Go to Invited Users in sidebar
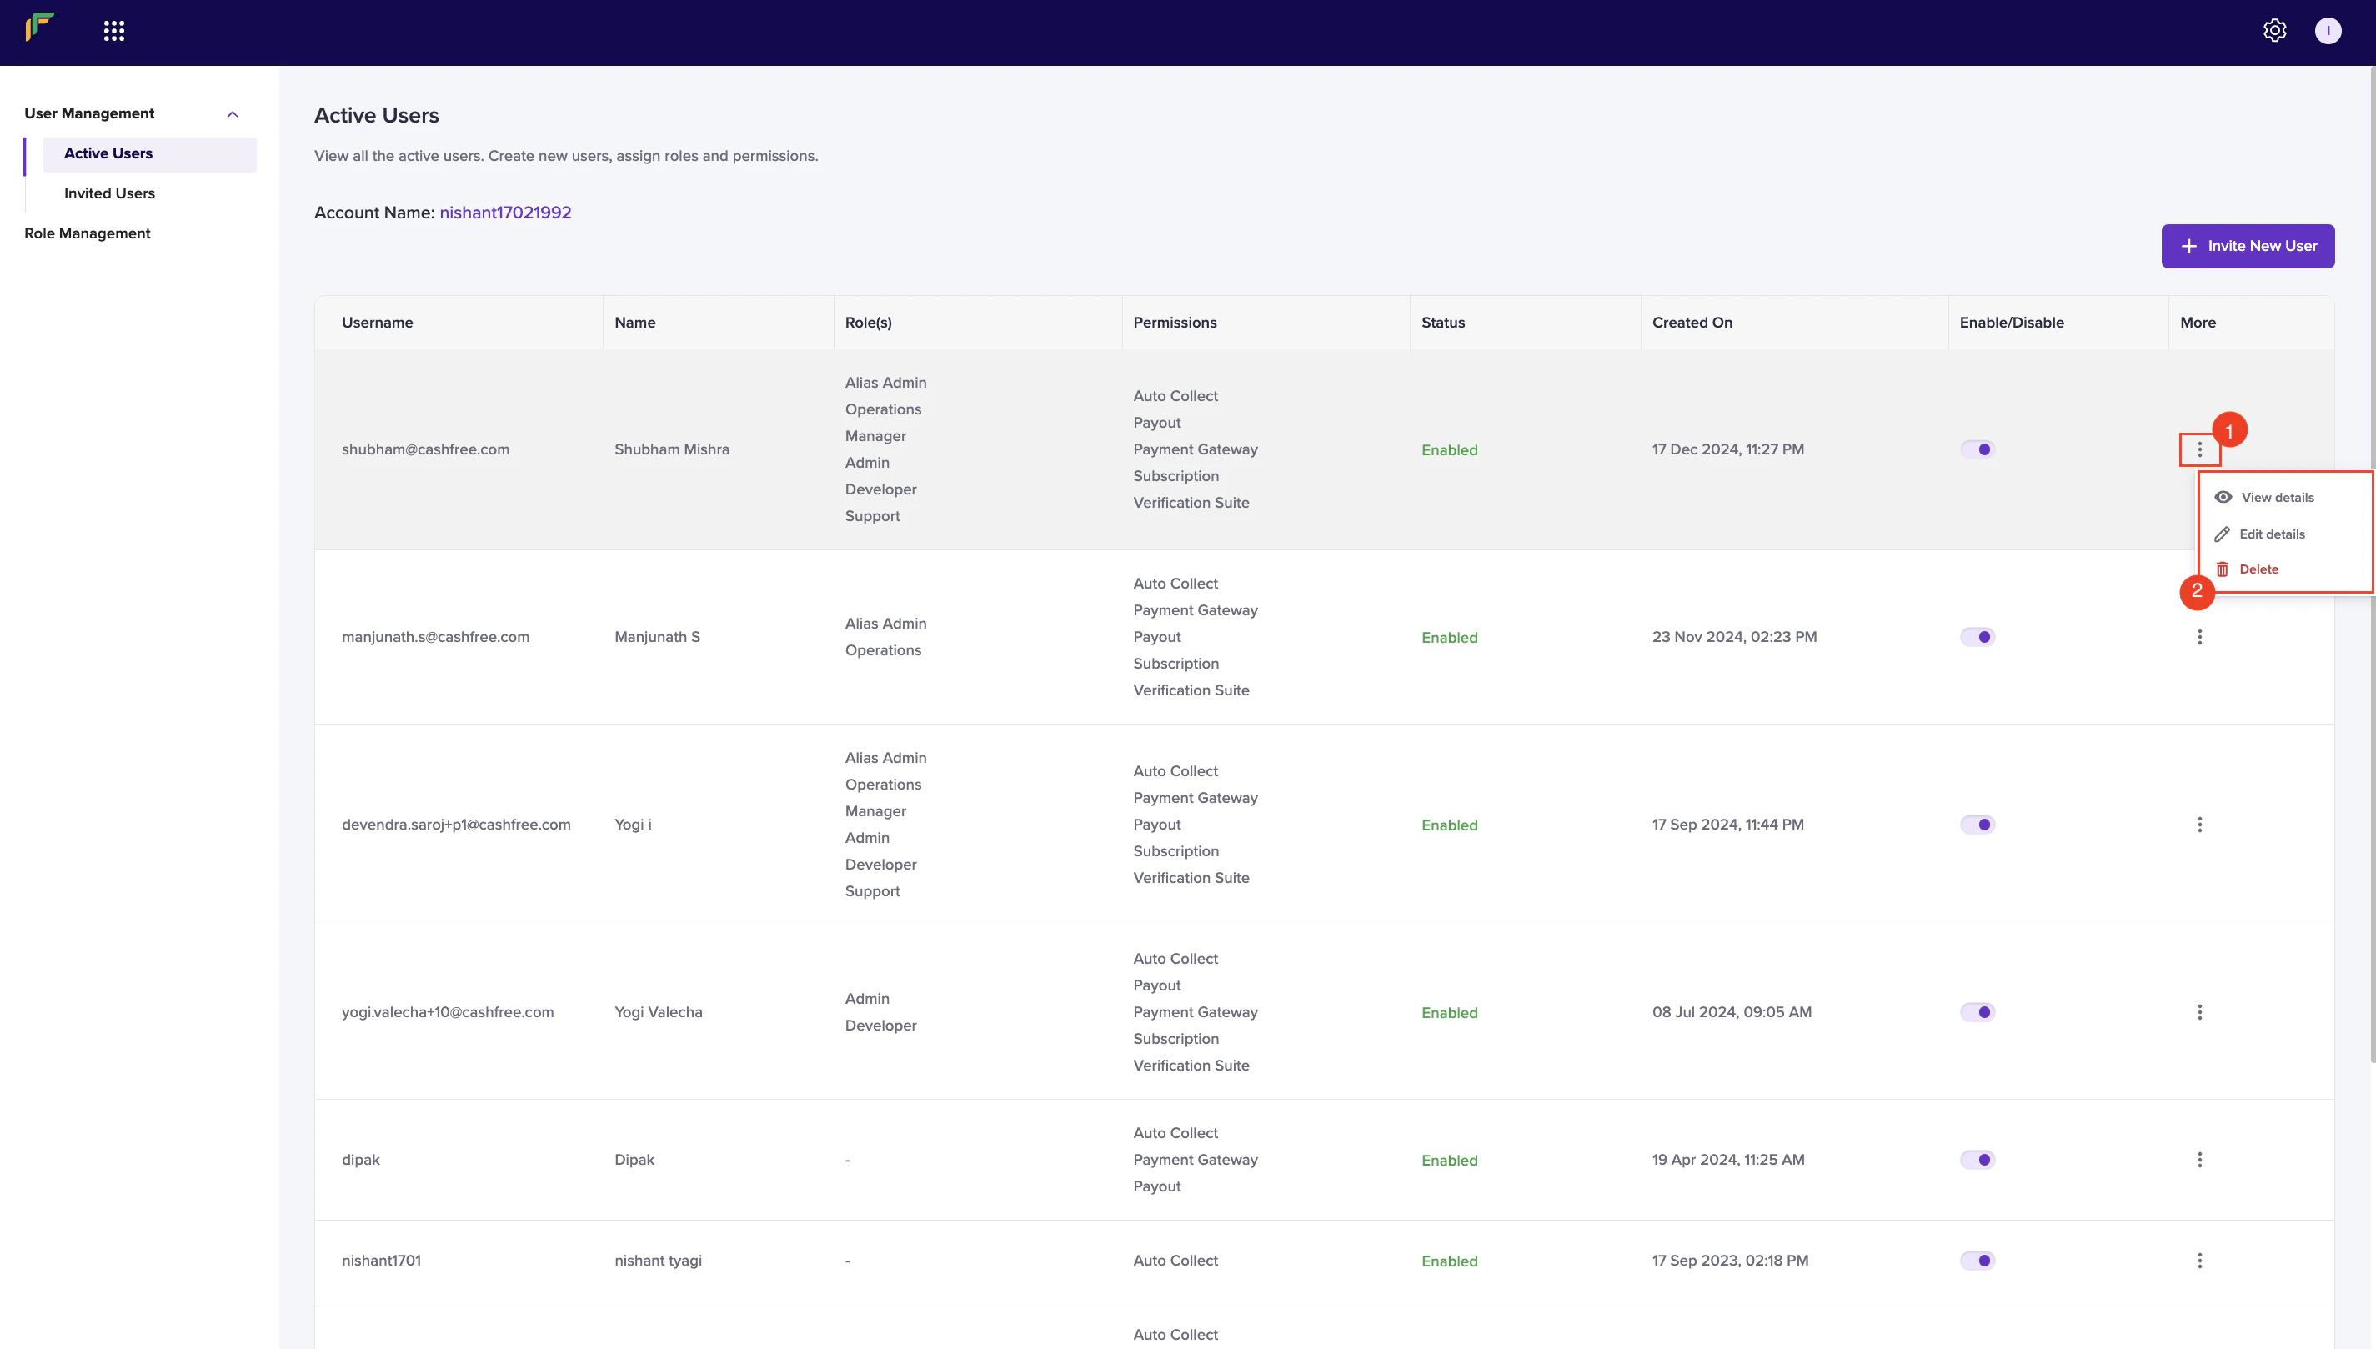 coord(109,193)
